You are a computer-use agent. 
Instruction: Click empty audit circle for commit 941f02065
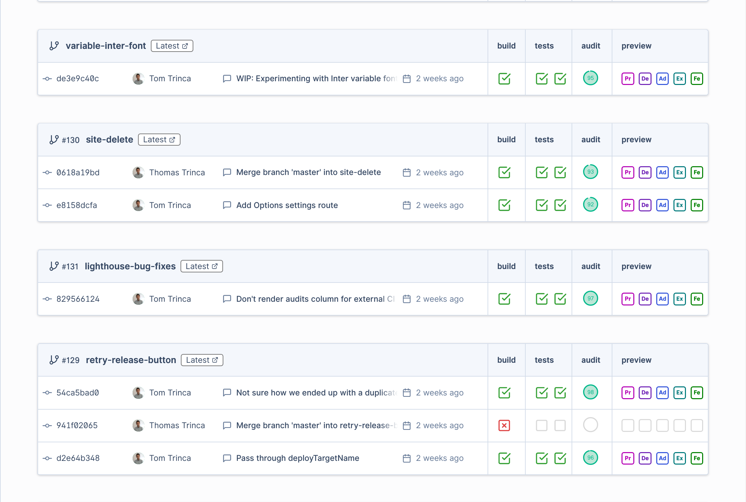click(590, 425)
